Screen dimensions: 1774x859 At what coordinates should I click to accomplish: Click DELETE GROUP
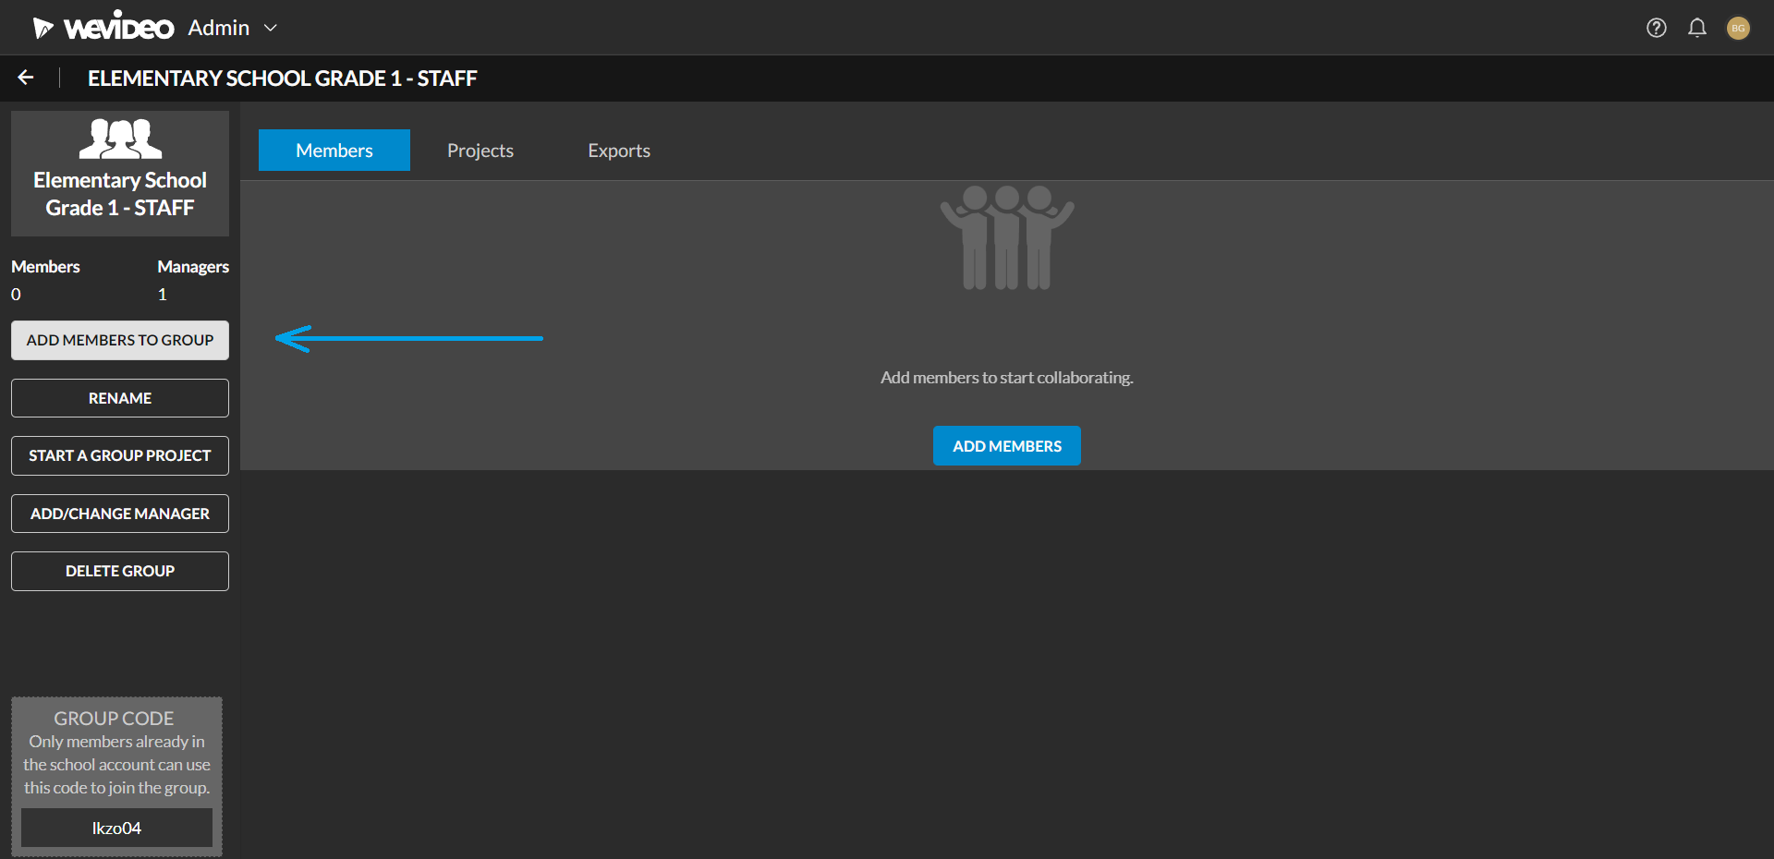pyautogui.click(x=119, y=571)
